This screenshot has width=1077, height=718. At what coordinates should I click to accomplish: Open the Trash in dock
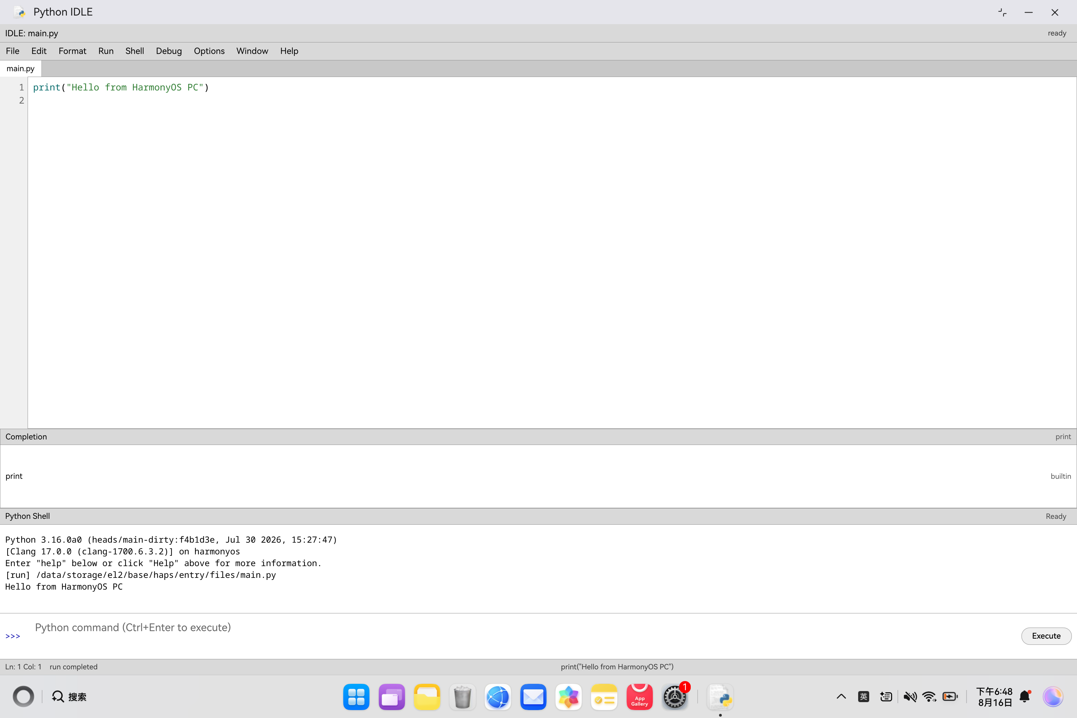pyautogui.click(x=463, y=697)
